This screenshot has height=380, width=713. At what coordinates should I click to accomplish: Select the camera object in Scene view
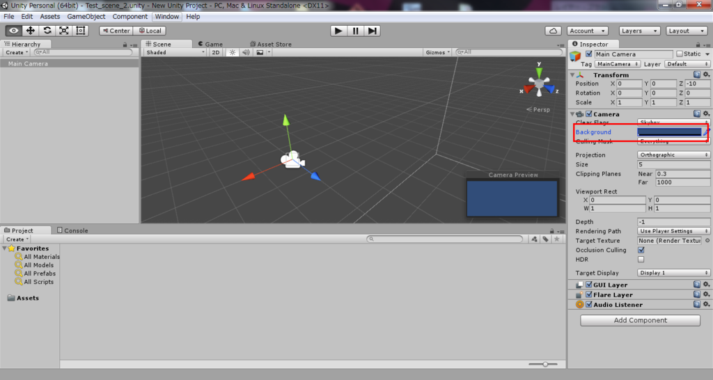pos(292,160)
